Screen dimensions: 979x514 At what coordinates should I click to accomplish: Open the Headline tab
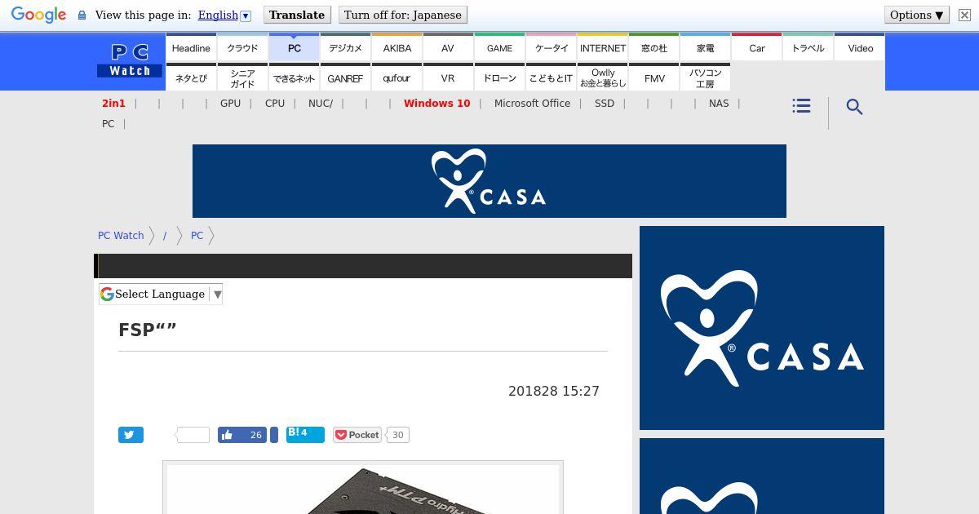[191, 47]
